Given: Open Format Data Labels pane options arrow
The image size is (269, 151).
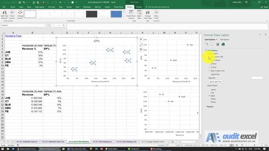Looking at the screenshot, I should [x=260, y=34].
